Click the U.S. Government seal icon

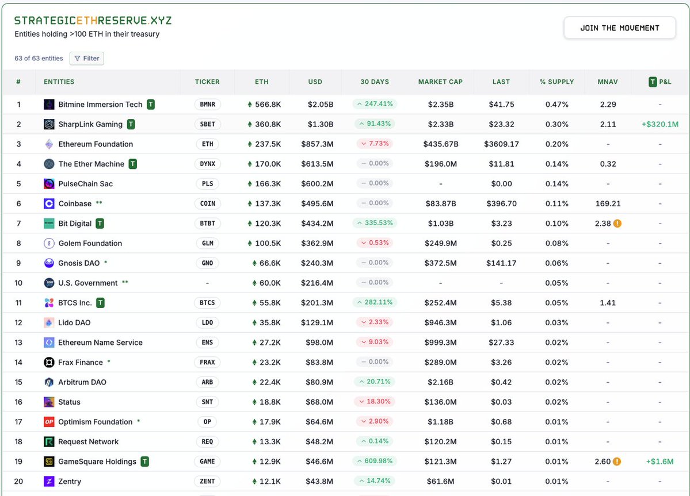point(49,283)
